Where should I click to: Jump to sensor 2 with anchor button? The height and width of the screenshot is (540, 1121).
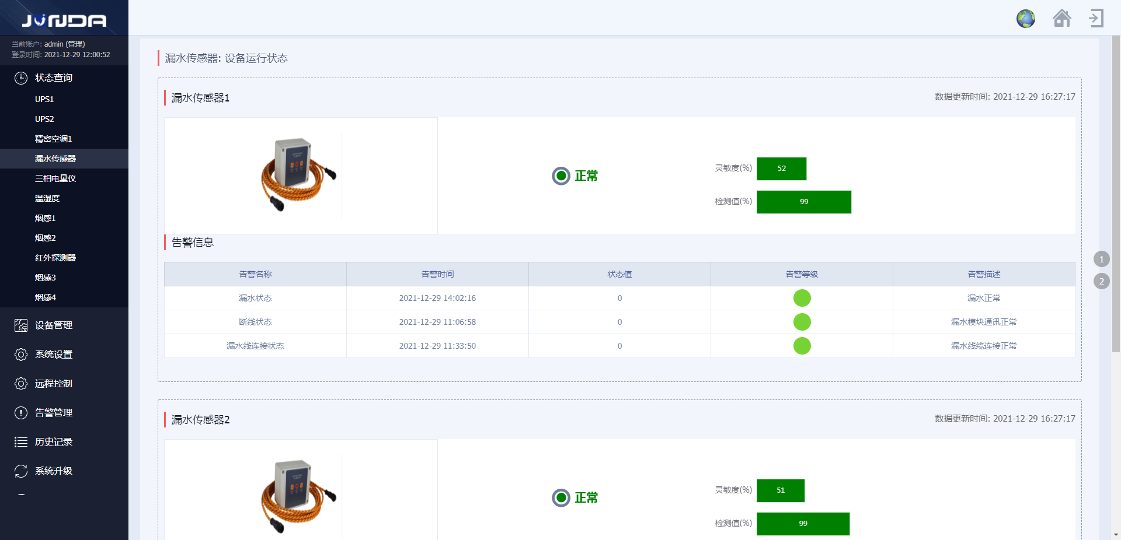click(1101, 281)
